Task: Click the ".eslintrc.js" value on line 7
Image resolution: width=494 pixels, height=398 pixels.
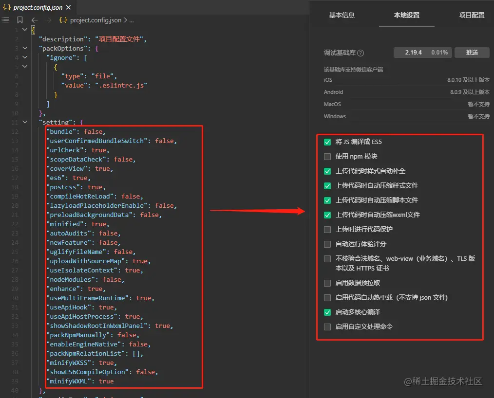Action: [121, 85]
